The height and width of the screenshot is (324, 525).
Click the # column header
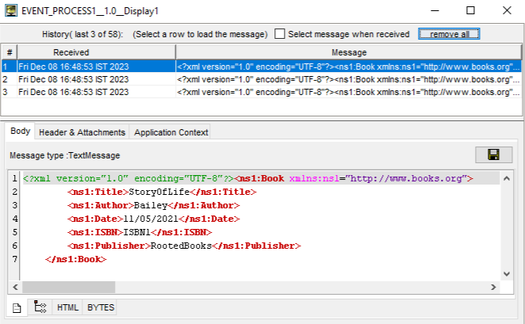pyautogui.click(x=10, y=52)
